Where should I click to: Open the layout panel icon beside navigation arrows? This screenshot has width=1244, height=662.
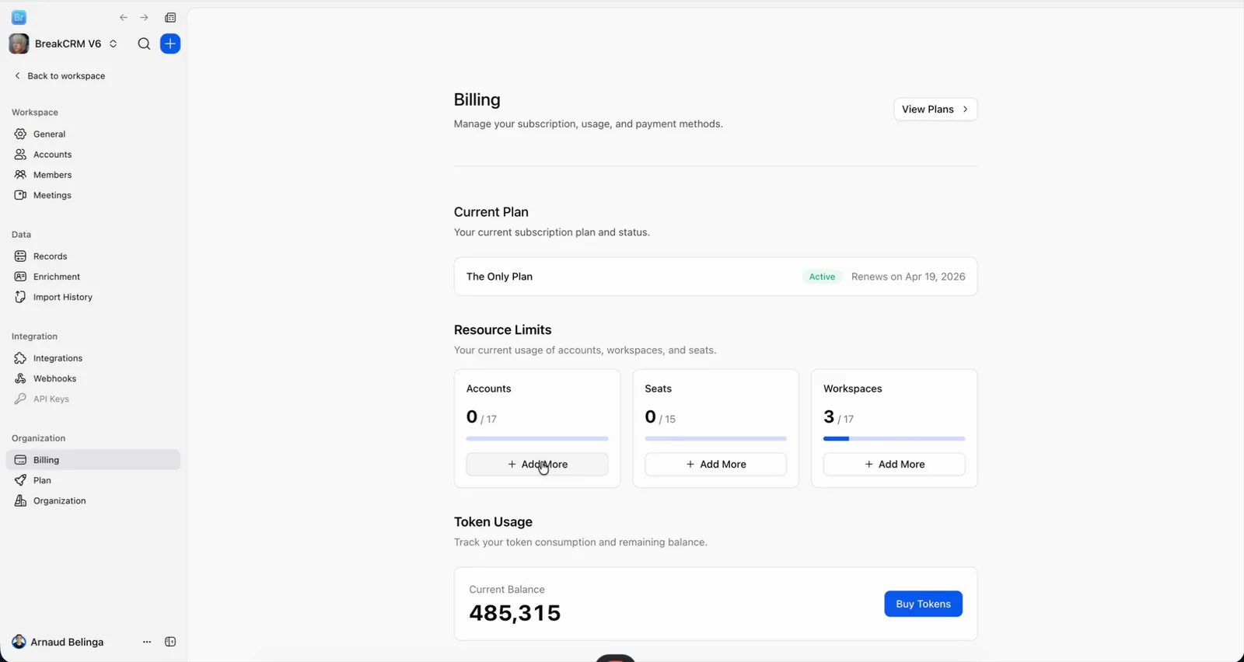170,17
